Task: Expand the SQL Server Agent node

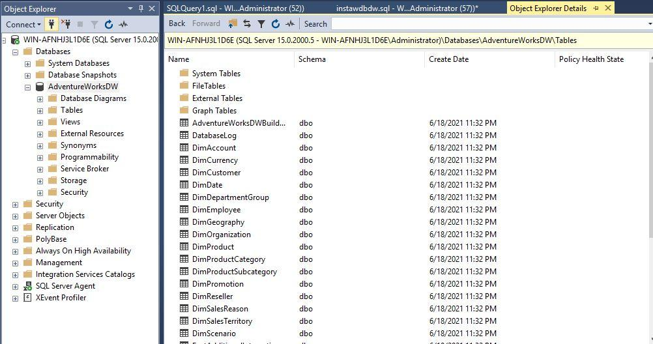Action: pos(16,287)
